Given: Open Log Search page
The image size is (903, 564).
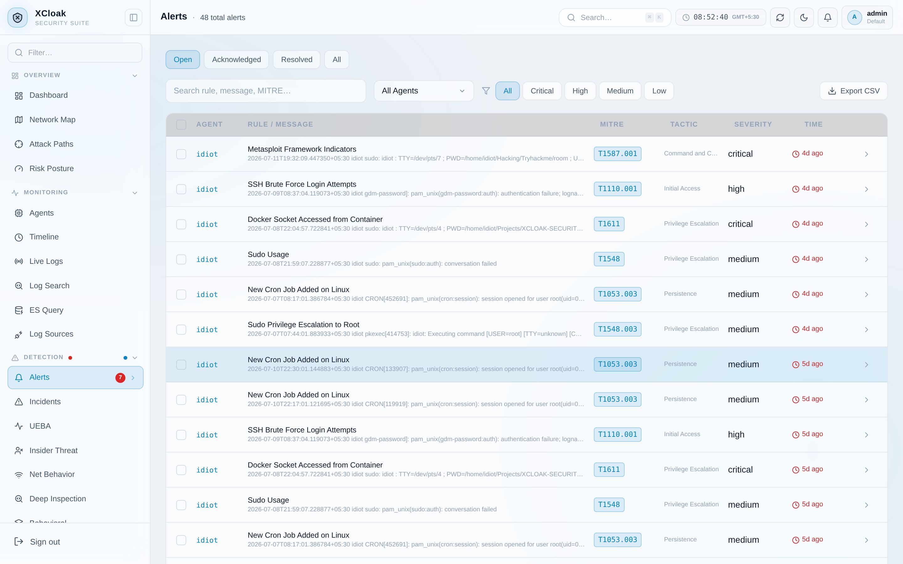Looking at the screenshot, I should pyautogui.click(x=75, y=286).
